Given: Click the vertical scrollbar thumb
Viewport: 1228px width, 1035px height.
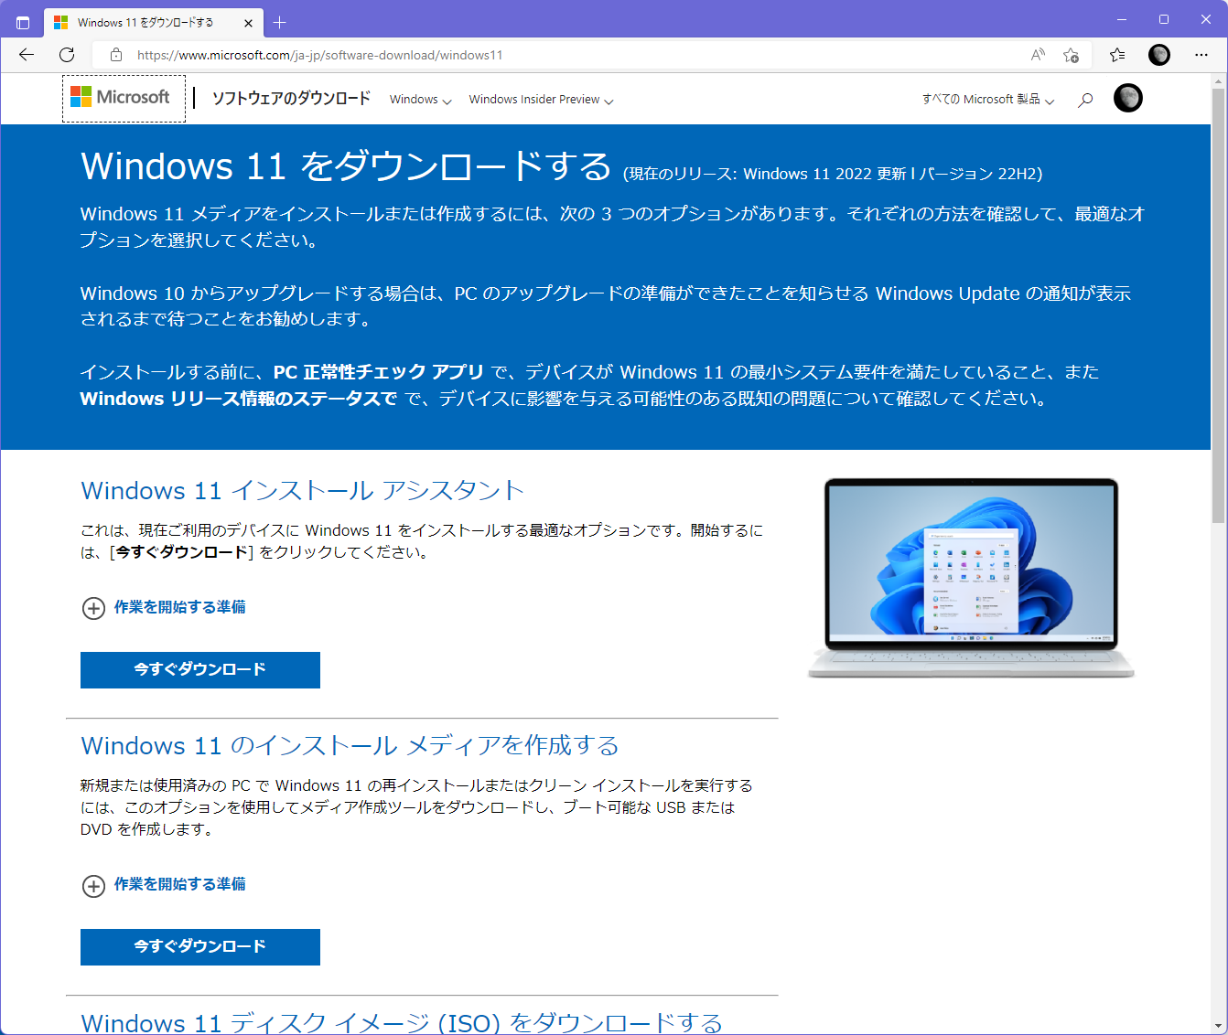Looking at the screenshot, I should [1218, 306].
